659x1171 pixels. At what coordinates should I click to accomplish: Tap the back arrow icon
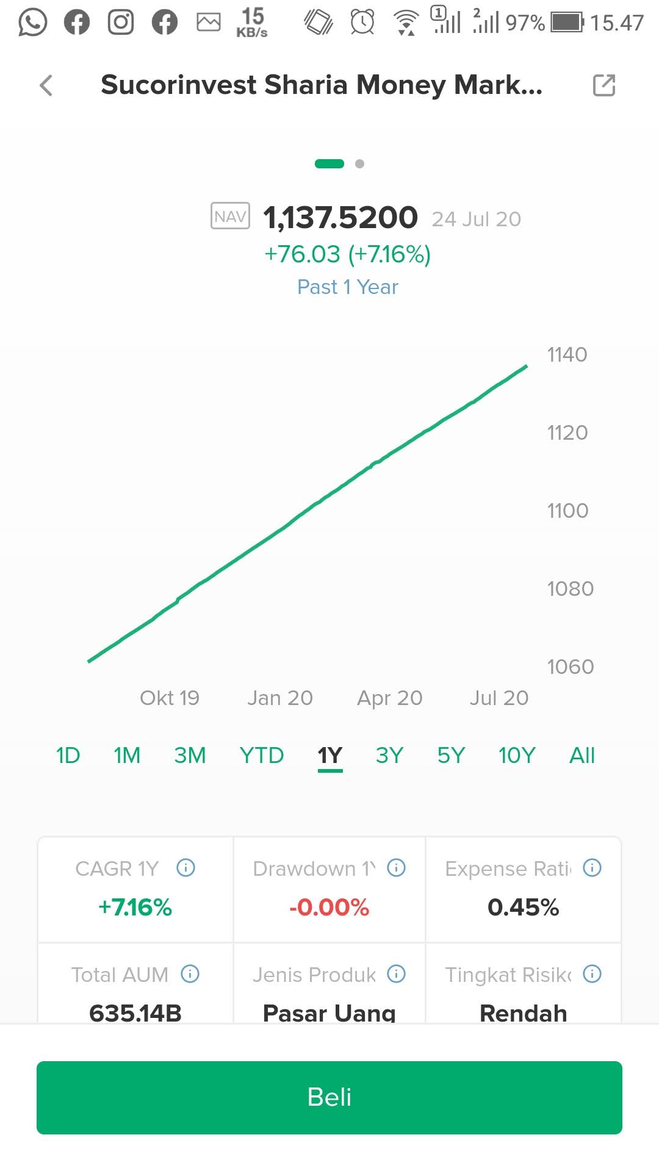click(46, 85)
